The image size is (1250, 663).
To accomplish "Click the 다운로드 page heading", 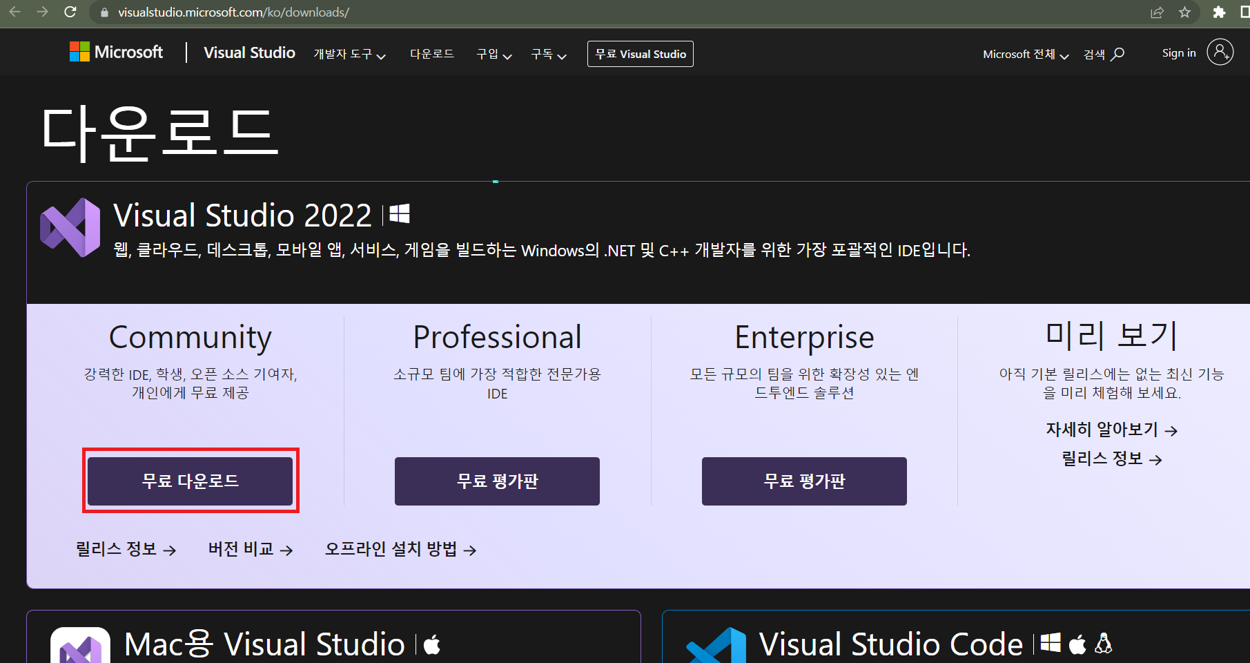I will point(159,134).
